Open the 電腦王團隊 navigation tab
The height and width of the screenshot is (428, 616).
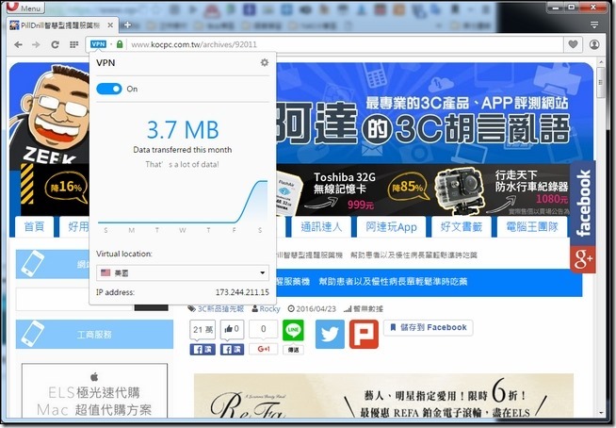(x=532, y=226)
